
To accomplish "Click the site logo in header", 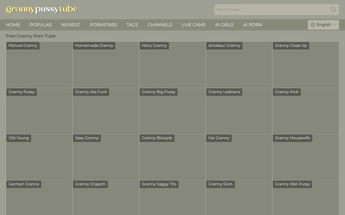I will 42,9.
